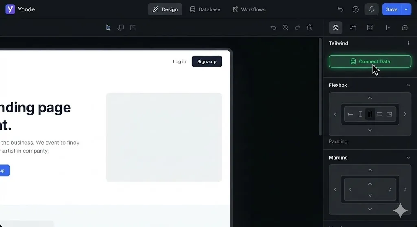
Task: Select vertical height alignment option in Flexbox
Action: click(360, 114)
